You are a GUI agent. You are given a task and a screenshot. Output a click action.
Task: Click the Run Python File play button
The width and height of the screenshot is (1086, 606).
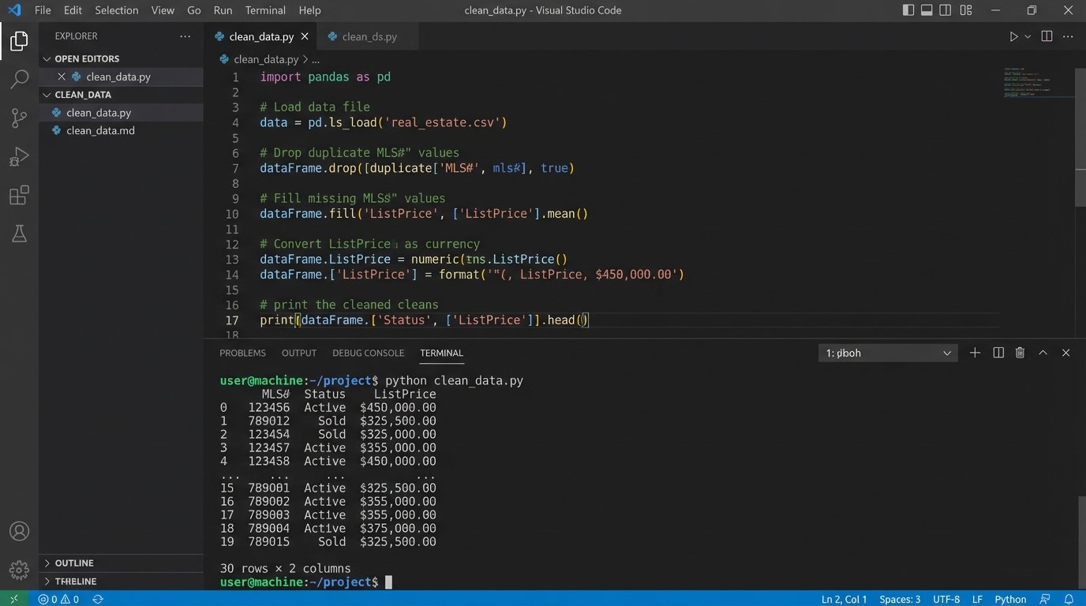pyautogui.click(x=1013, y=36)
